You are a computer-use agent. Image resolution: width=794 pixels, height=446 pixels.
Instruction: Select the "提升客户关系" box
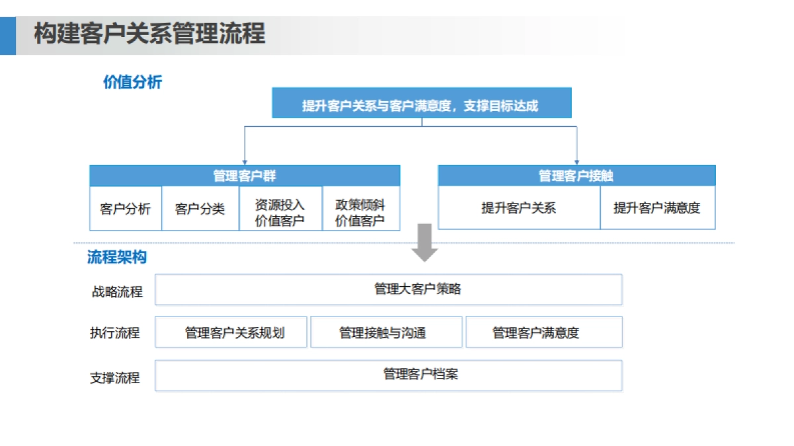coord(518,208)
